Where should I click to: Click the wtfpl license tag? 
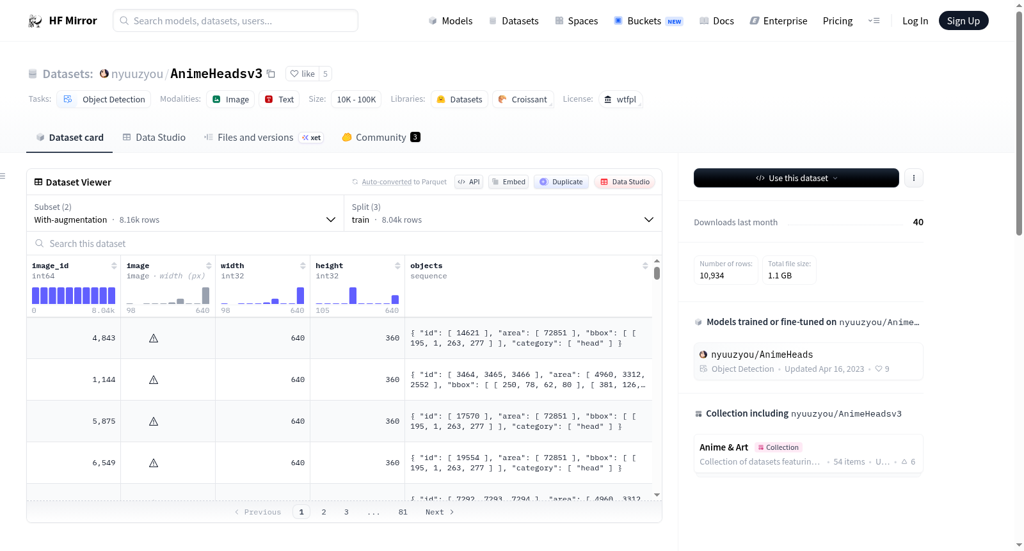(620, 99)
